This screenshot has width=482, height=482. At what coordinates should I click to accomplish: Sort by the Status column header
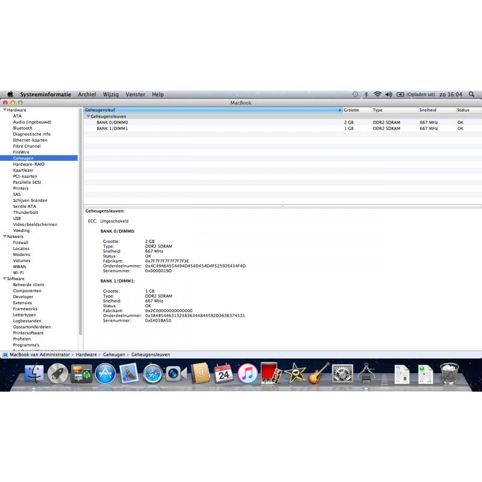(469, 110)
